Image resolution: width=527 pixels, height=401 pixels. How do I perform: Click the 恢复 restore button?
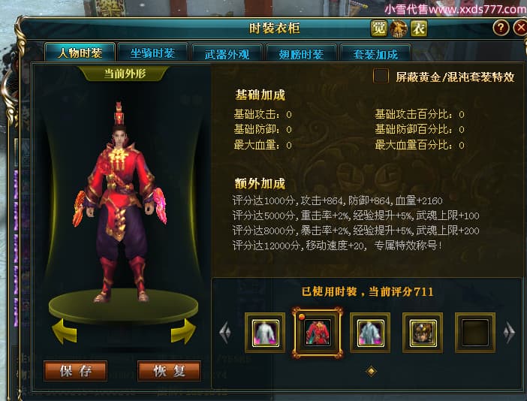[x=170, y=371]
